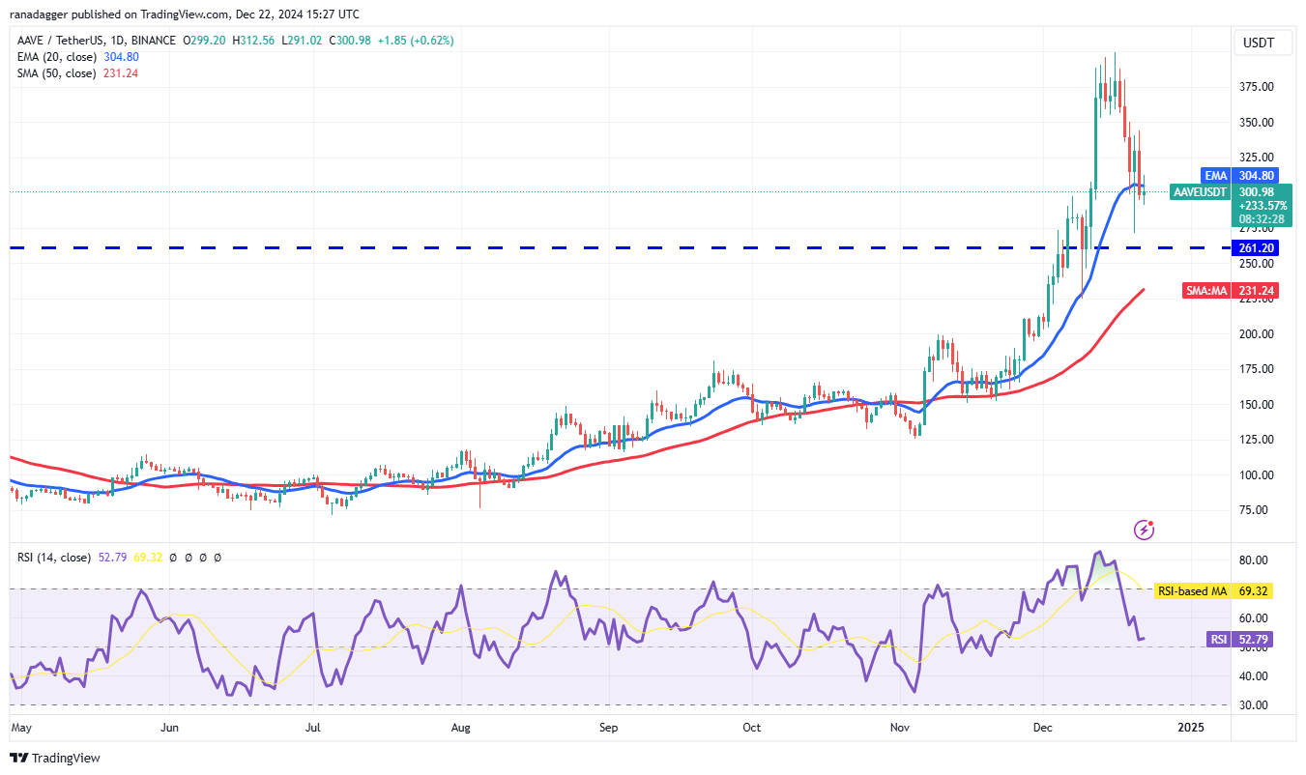Click the blue 261.20 price level button
Image resolution: width=1306 pixels, height=775 pixels.
coord(1256,247)
